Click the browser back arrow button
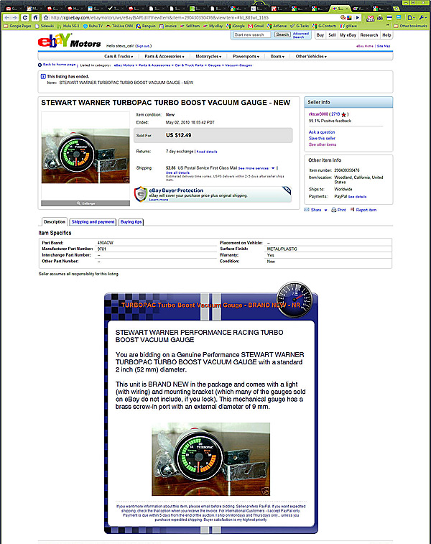Screen dimensions: 431x544 point(6,16)
